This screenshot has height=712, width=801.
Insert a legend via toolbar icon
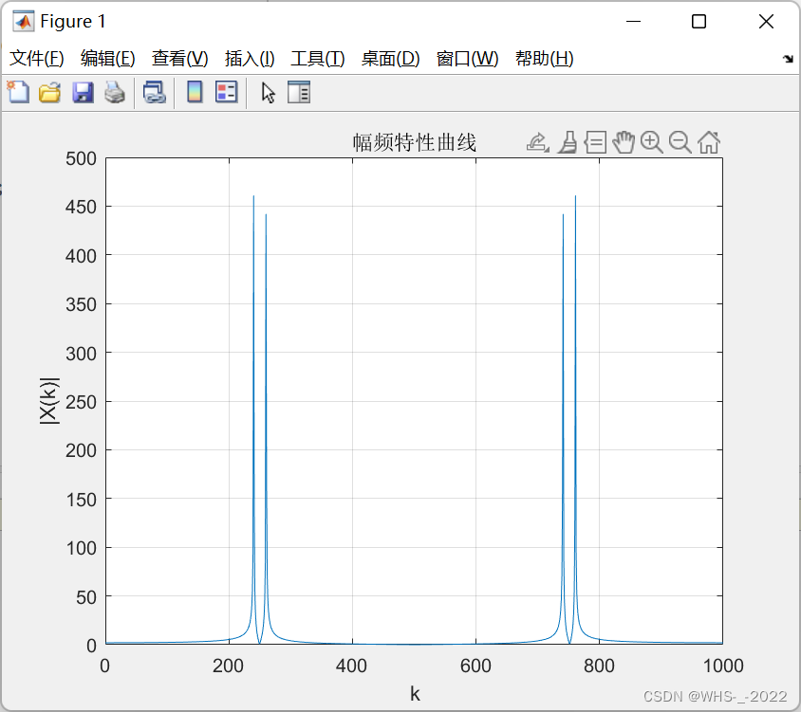226,92
